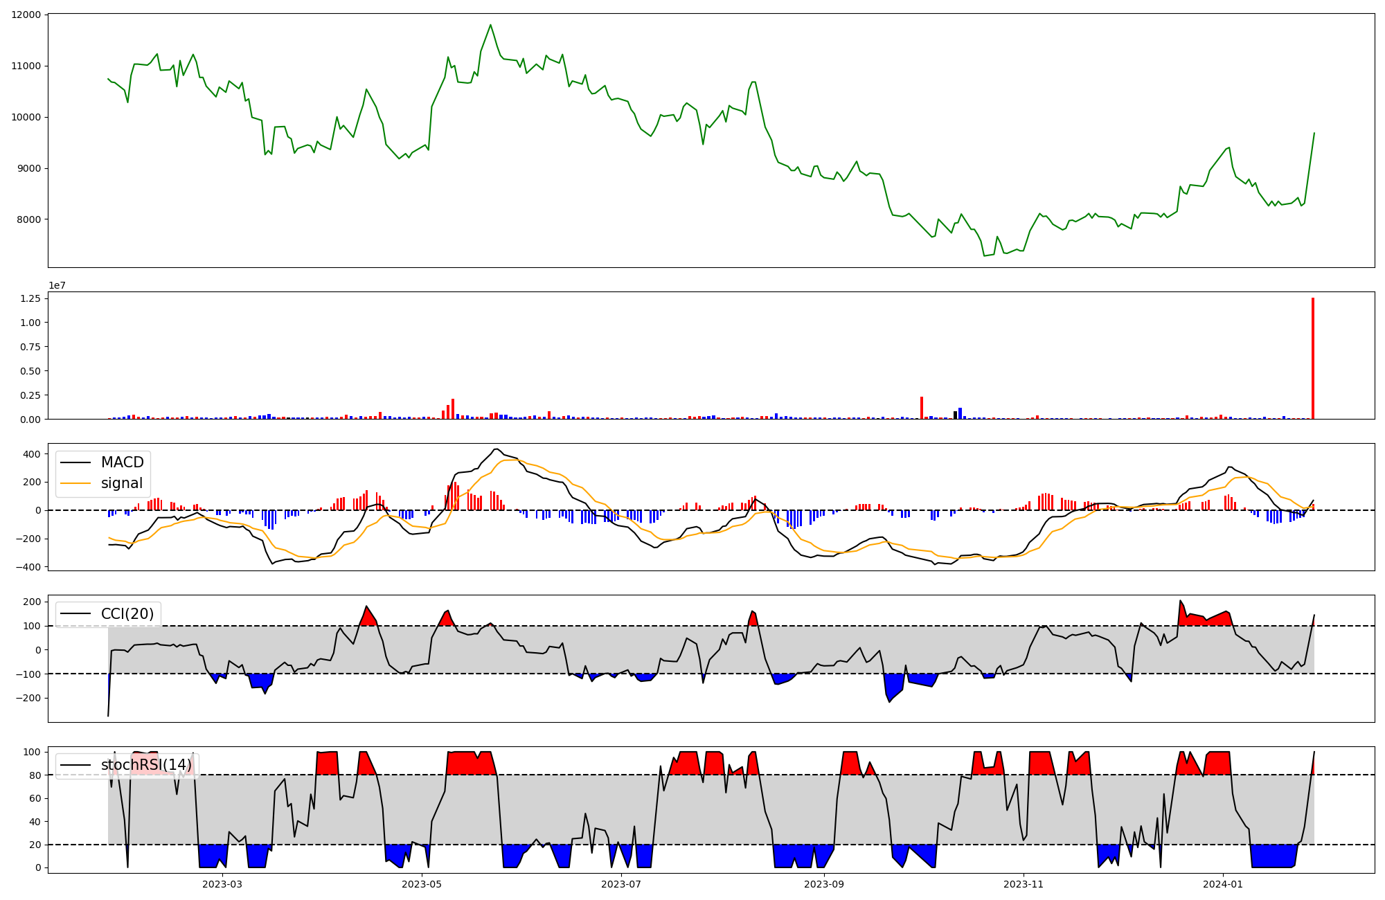Click the 2023-09 date tick label
Image resolution: width=1385 pixels, height=900 pixels.
coord(824,884)
